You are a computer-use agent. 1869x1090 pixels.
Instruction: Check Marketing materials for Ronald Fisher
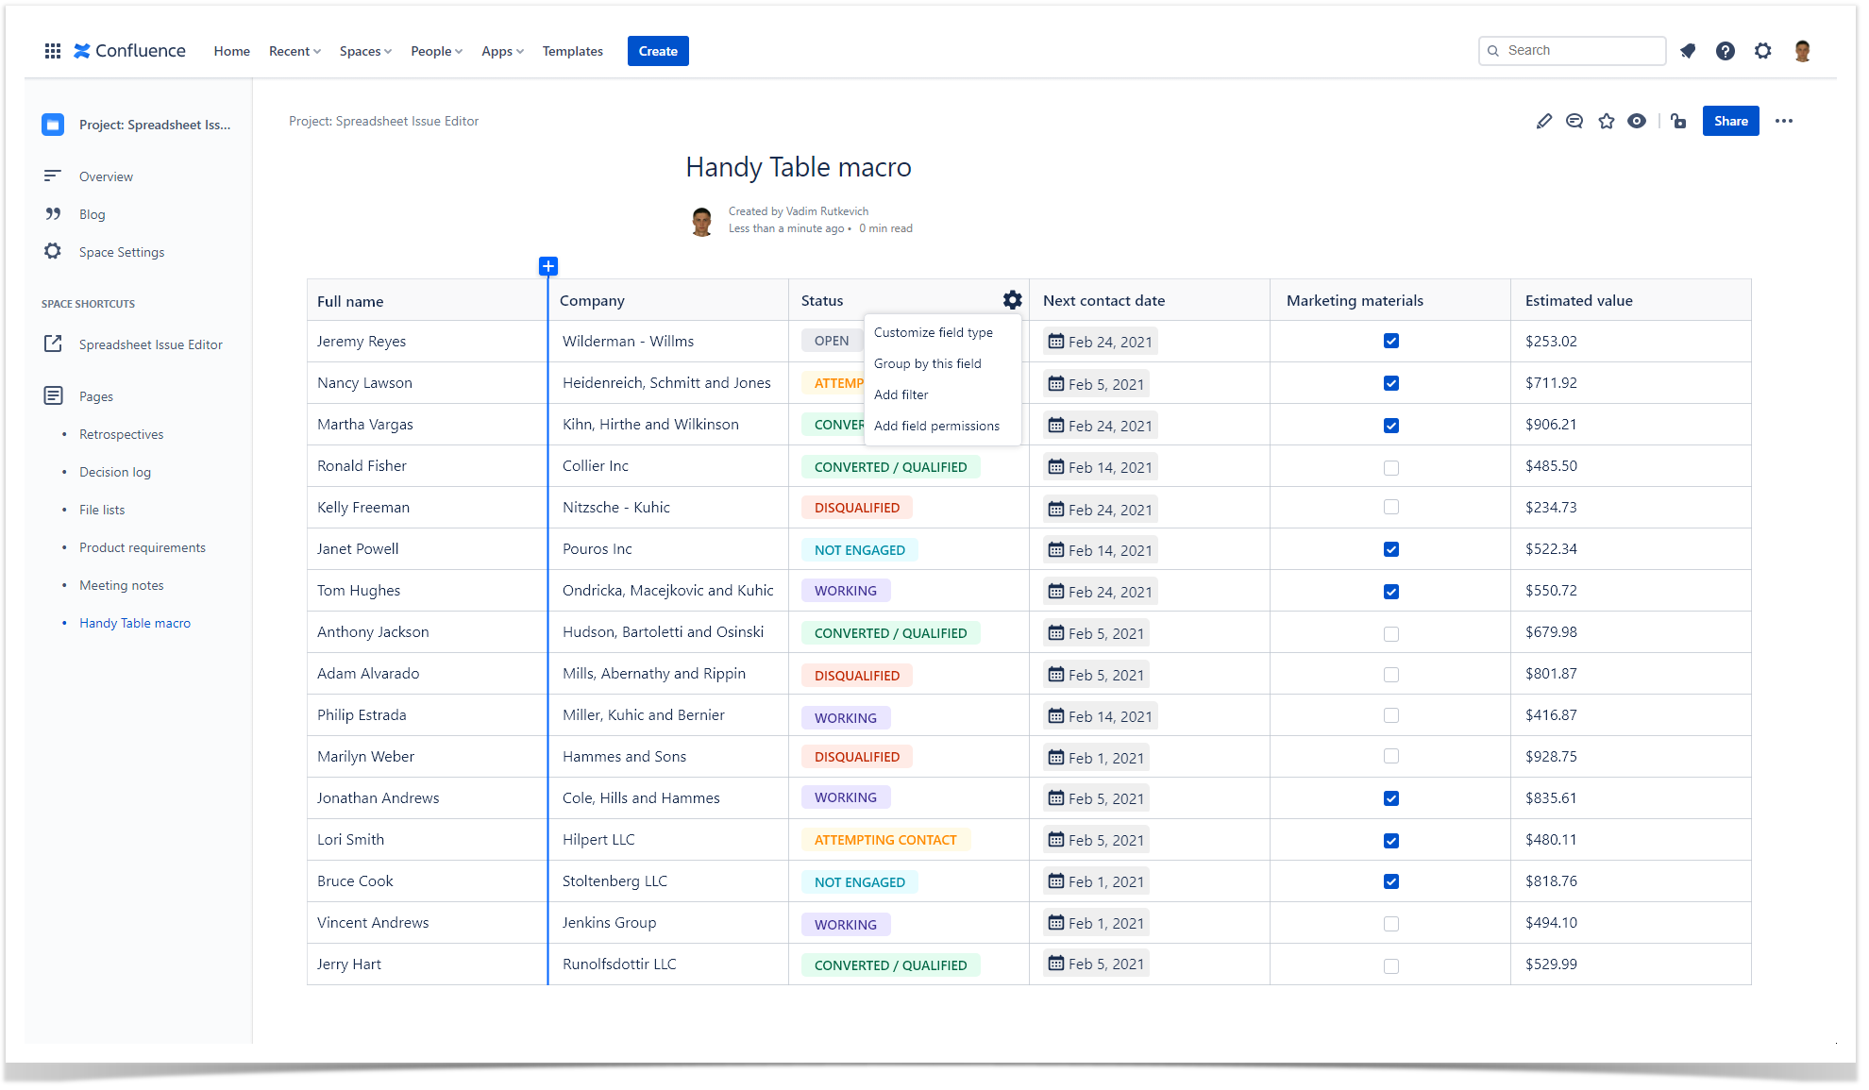tap(1390, 467)
